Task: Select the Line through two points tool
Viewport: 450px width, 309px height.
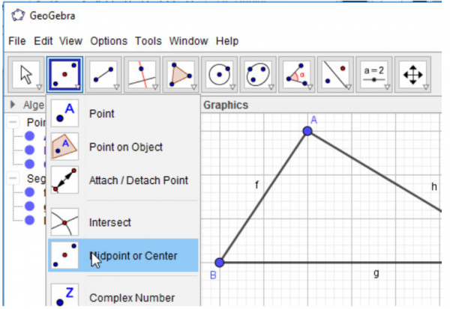Action: click(103, 75)
